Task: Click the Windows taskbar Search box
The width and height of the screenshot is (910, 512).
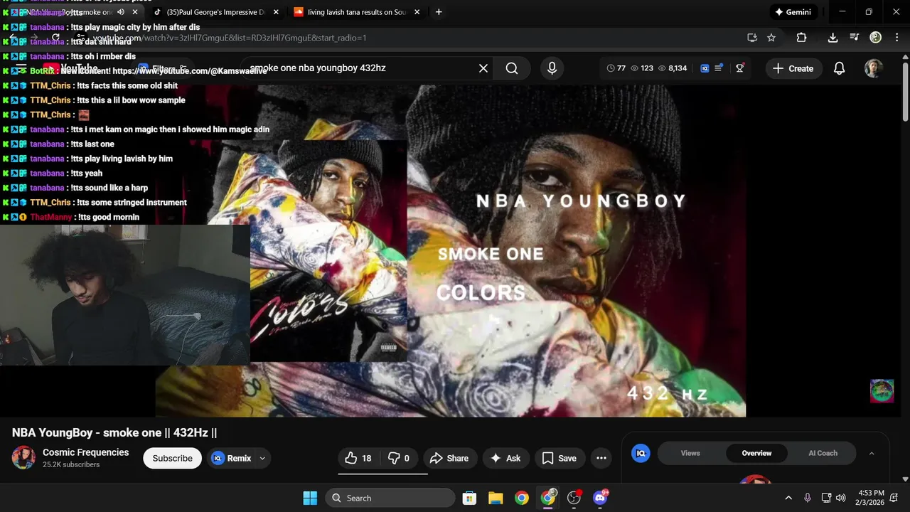Action: tap(390, 498)
